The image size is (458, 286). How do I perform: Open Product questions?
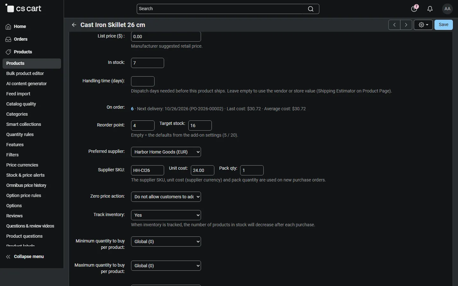24,236
